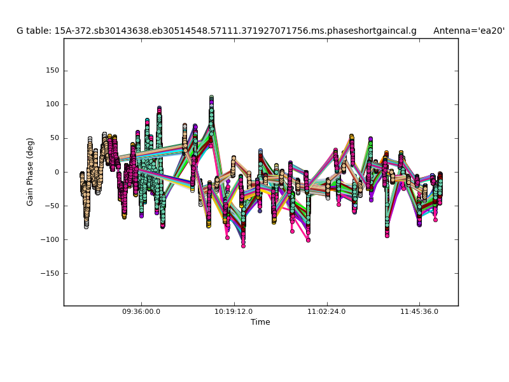This screenshot has height=382, width=509.
Task: Click the 10:19:12.0 time tick label
Action: click(234, 311)
